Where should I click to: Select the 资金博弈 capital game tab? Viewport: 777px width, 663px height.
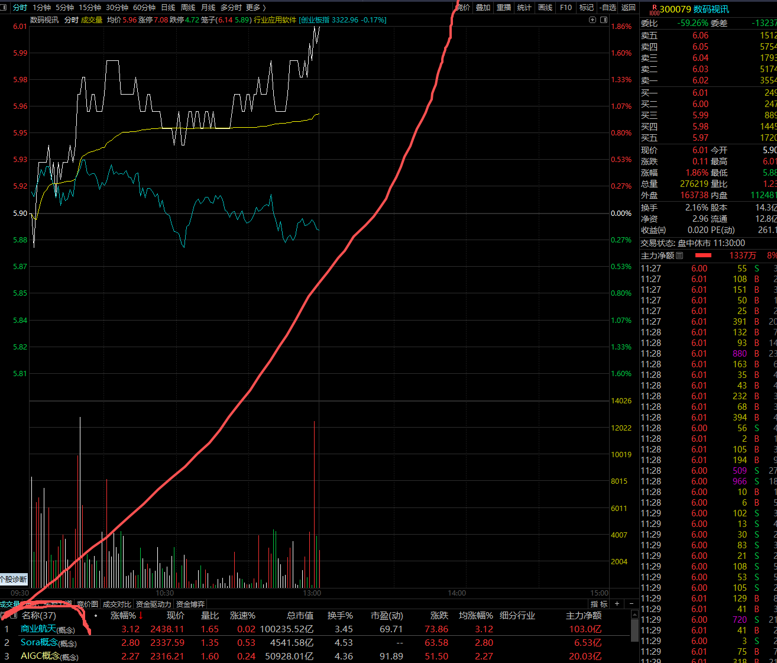pyautogui.click(x=190, y=604)
